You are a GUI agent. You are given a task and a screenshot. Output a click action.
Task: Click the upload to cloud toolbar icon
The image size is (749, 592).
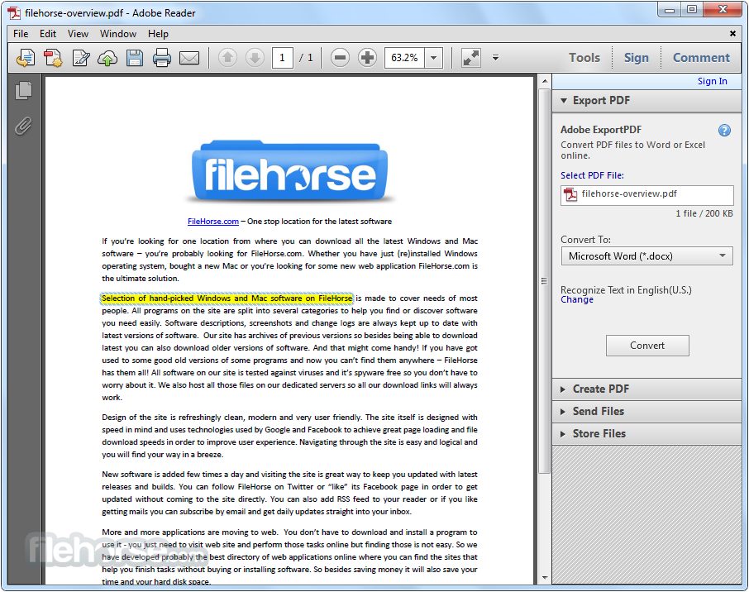coord(107,58)
